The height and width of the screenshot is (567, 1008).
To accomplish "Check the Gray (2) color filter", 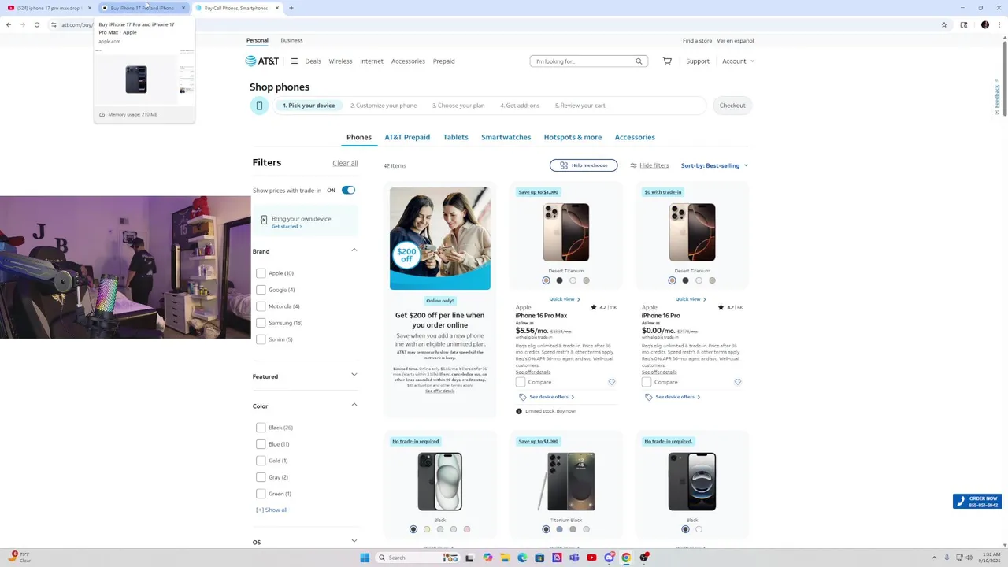I will click(261, 477).
